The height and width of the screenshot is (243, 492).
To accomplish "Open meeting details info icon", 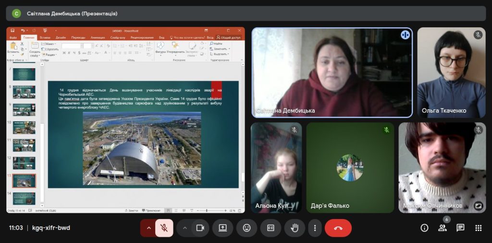I will click(424, 228).
